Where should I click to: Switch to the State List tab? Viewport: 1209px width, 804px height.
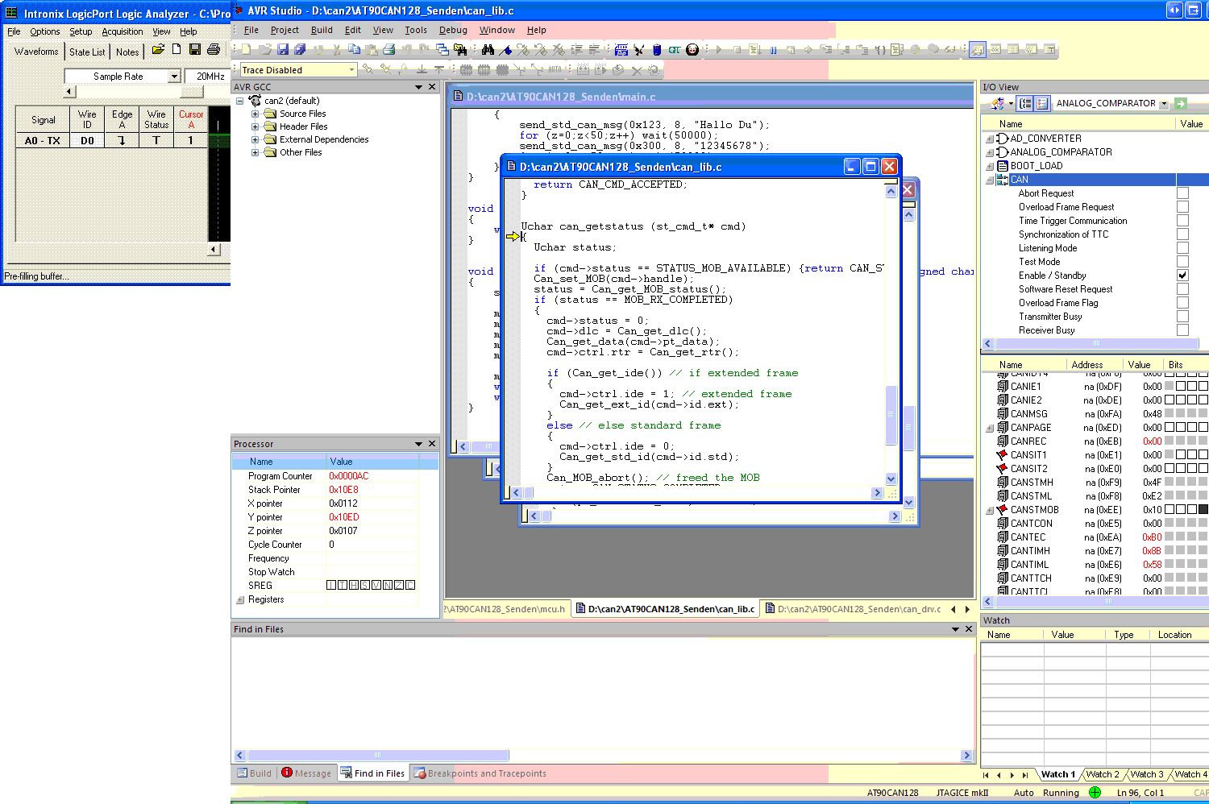coord(87,52)
